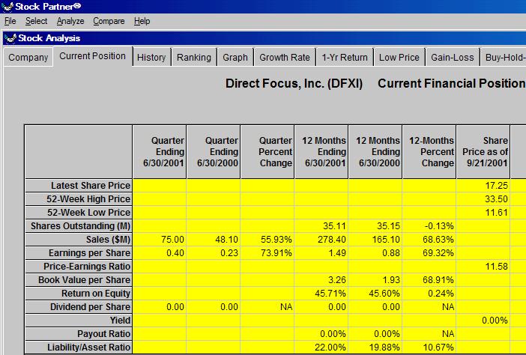The width and height of the screenshot is (526, 355).
Task: Select the 52-week low value 11.61
Action: coord(483,213)
